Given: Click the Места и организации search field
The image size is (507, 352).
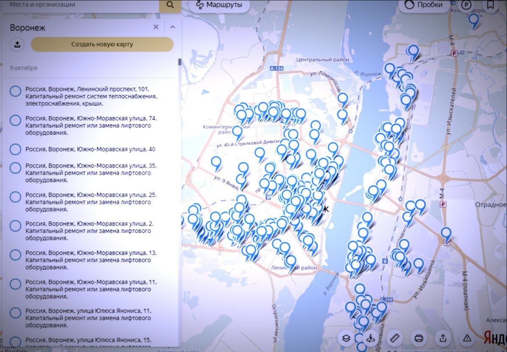Looking at the screenshot, I should [80, 5].
